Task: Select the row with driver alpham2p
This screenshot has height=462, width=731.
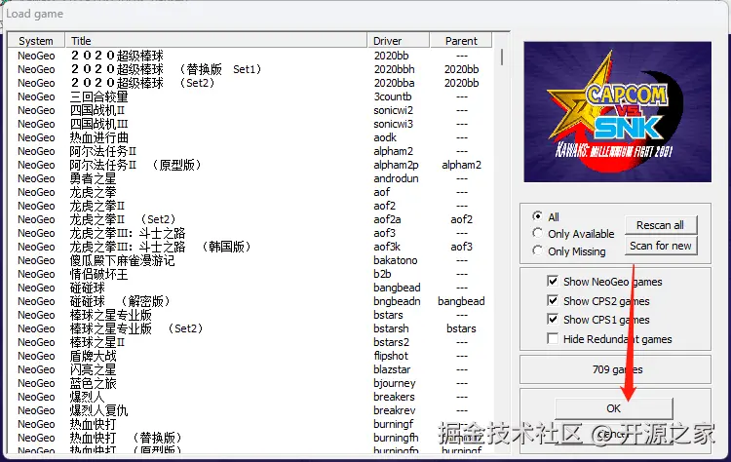Action: tap(250, 165)
